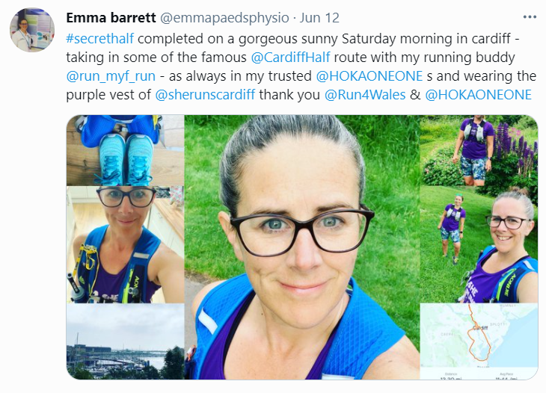View the kitchen selfie with blue vest
Screen dimensions: 546x393
(125, 244)
